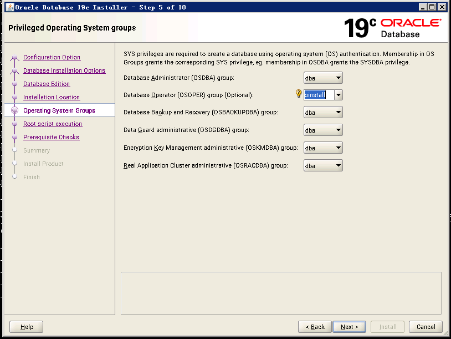
Task: Click the Back button
Action: (315, 327)
